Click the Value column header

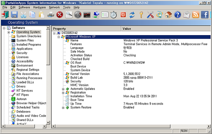(x=166, y=29)
